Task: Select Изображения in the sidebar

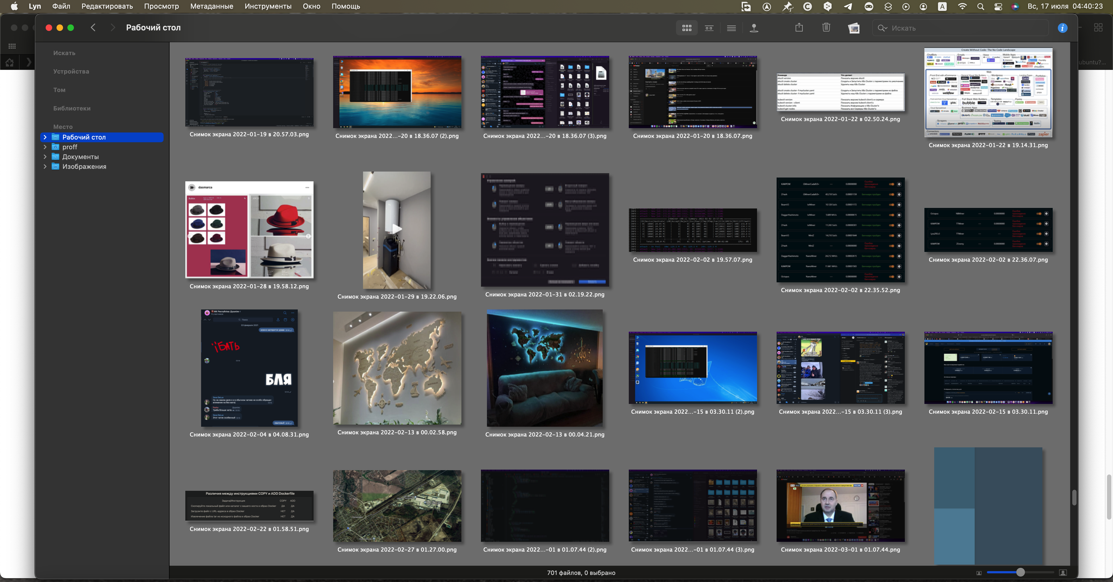Action: click(84, 167)
